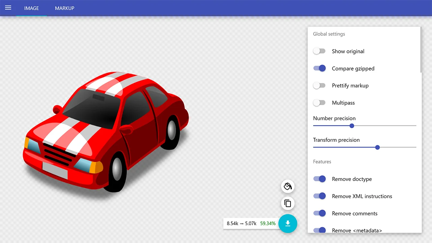Click the 59.34% file size result
This screenshot has height=243, width=432.
[268, 223]
